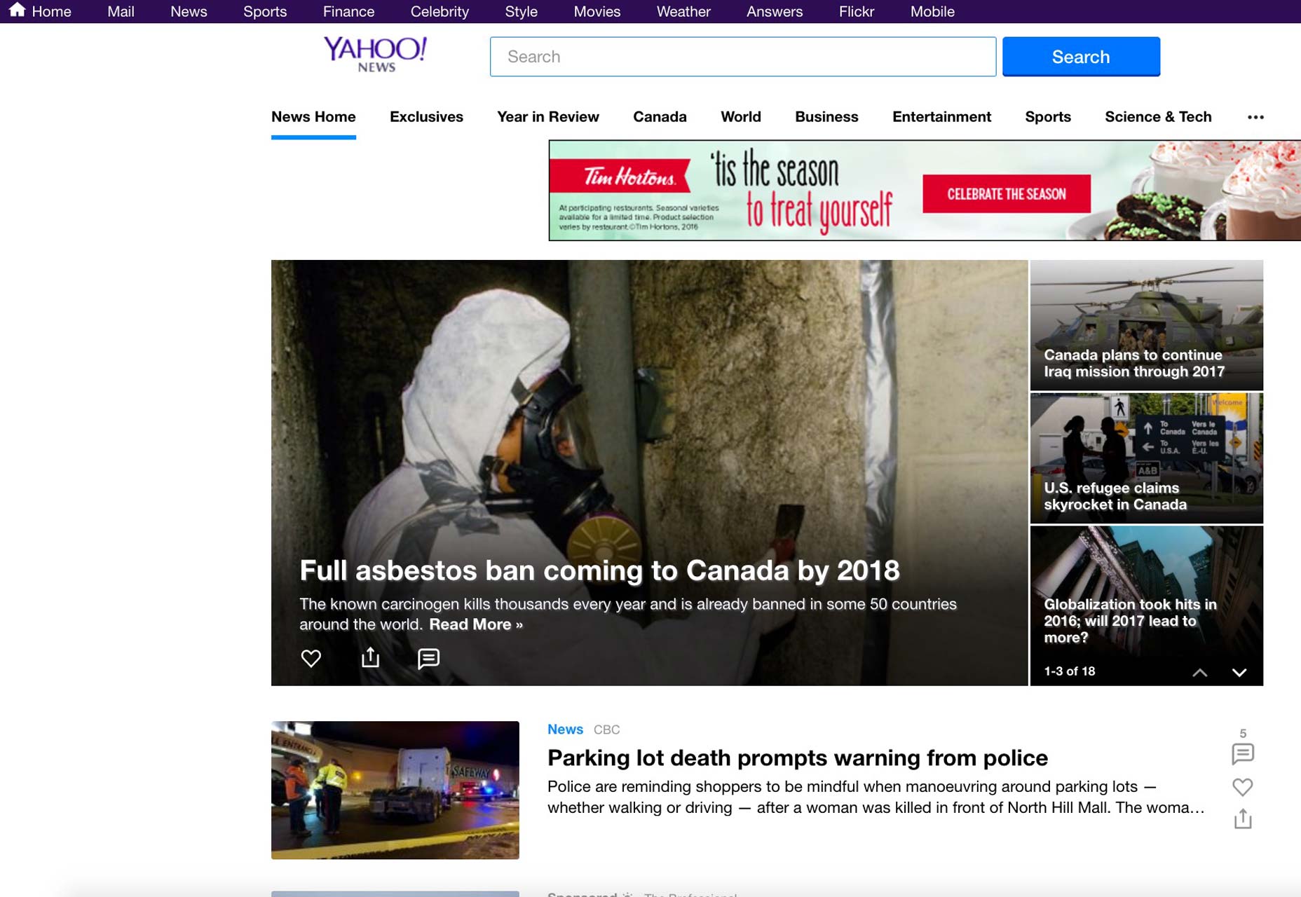Click Celebrate the Season ad button

click(1007, 194)
